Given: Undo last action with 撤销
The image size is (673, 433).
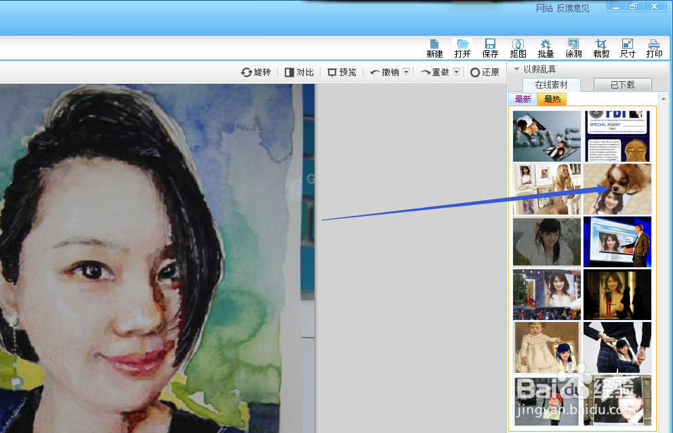Looking at the screenshot, I should (384, 72).
